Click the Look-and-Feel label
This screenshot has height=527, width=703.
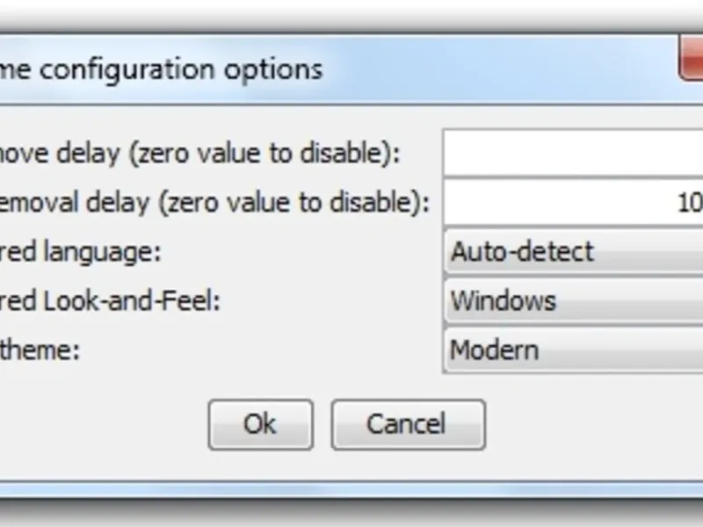click(109, 301)
